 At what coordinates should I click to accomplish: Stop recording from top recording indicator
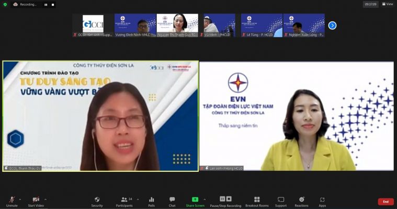tap(52, 4)
